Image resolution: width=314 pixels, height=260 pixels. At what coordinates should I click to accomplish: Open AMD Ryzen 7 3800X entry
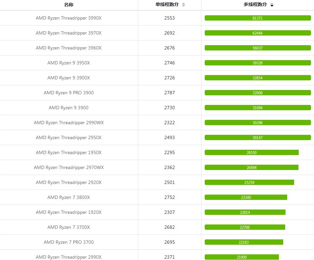pyautogui.click(x=69, y=197)
